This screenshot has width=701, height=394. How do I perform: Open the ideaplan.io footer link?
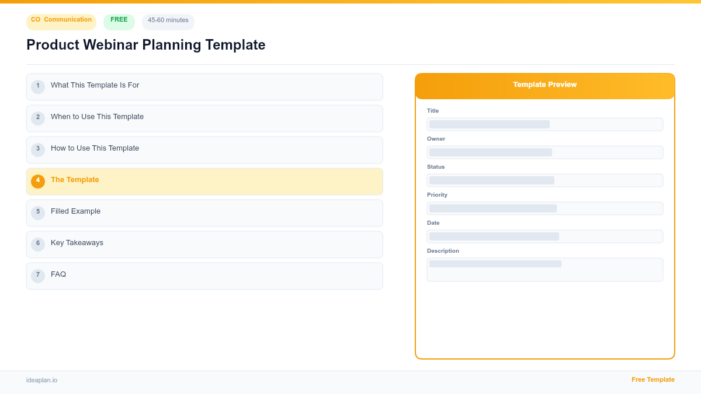point(41,380)
